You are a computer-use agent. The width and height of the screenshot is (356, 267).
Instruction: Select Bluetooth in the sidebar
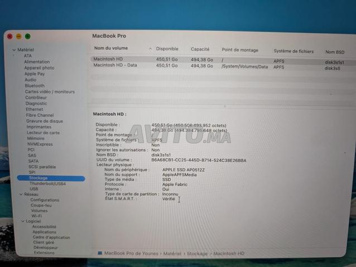pos(35,86)
